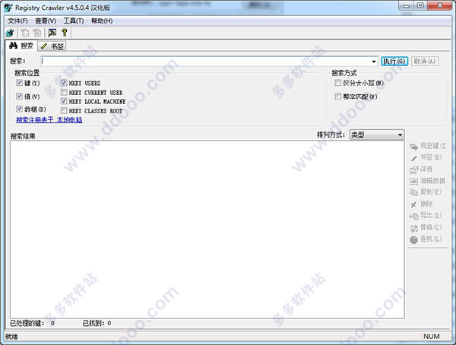This screenshot has height=345, width=456.
Task: Click the 导出(X) side panel button
Action: tap(426, 216)
